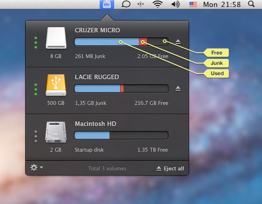Click the 1,35 GB Junk label
262x204 pixels.
click(91, 103)
